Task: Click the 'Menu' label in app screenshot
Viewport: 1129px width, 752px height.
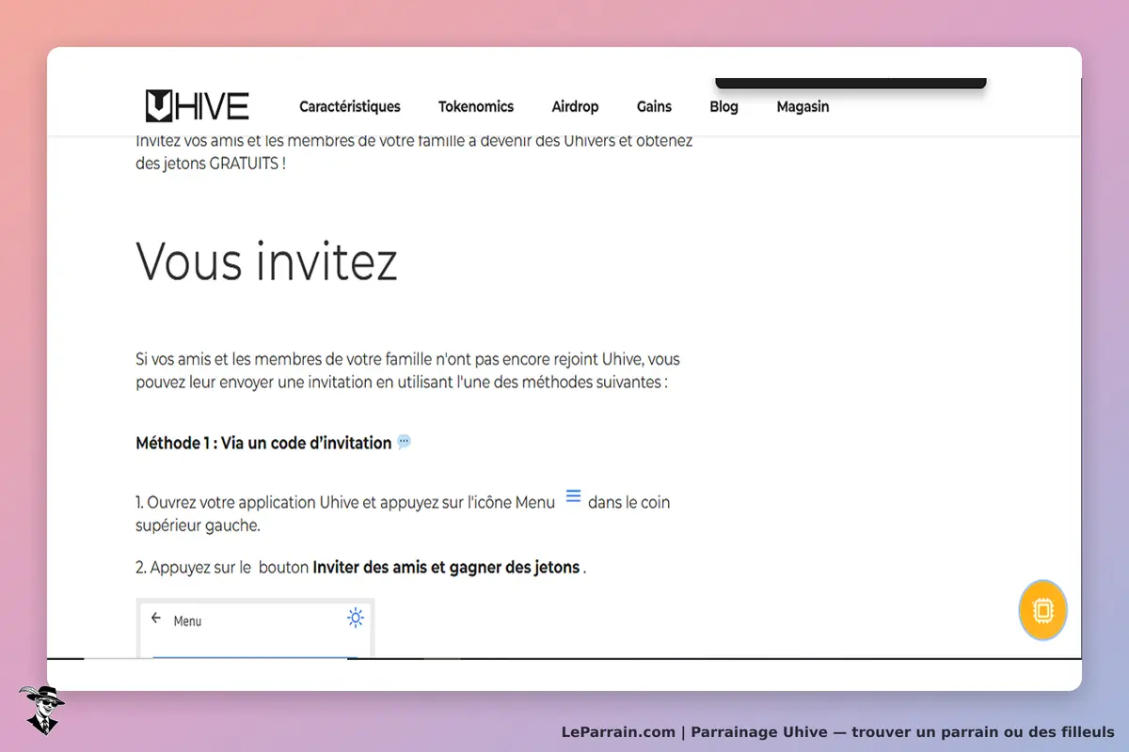Action: [x=187, y=621]
